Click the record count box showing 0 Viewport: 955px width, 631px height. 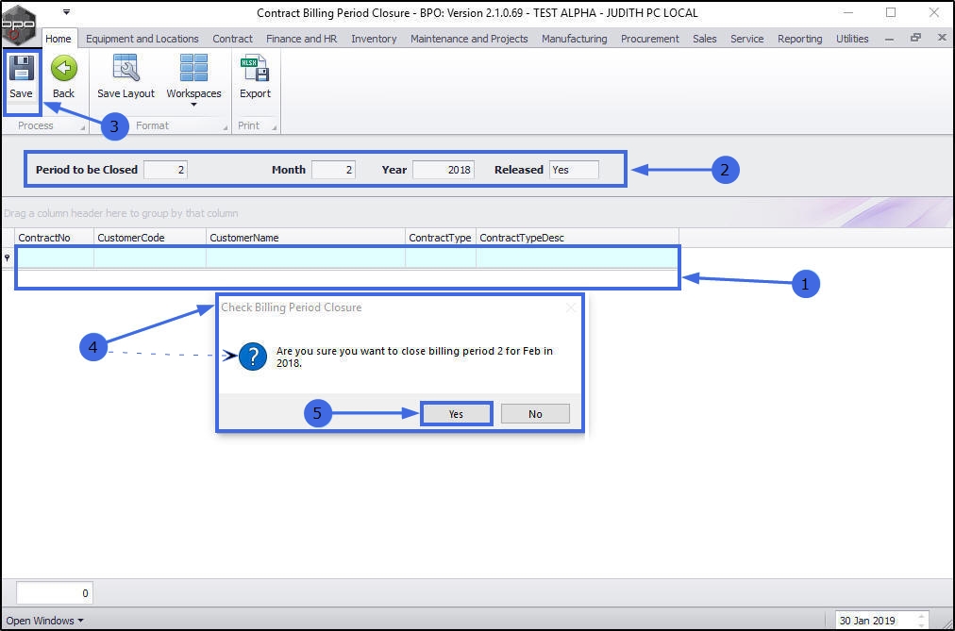point(54,592)
